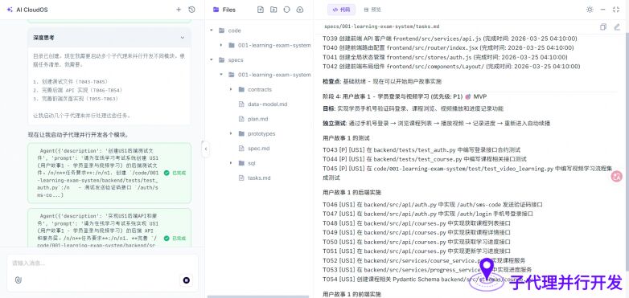The image size is (629, 298).
Task: Edit tasks.md with the pencil icon
Action: tap(617, 27)
